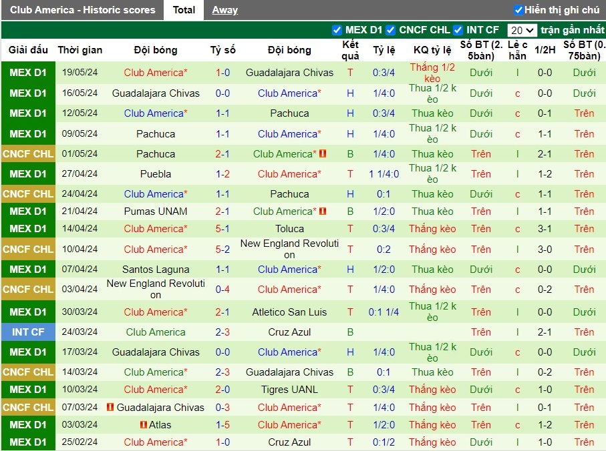This screenshot has width=606, height=451.
Task: Open Puebla team link on 27/04/24
Action: tap(156, 174)
